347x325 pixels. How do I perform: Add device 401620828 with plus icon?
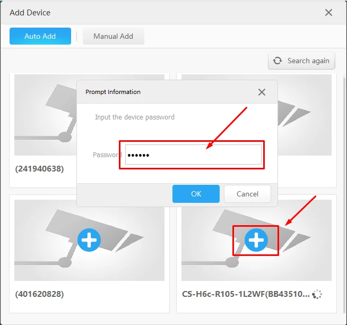(x=89, y=240)
